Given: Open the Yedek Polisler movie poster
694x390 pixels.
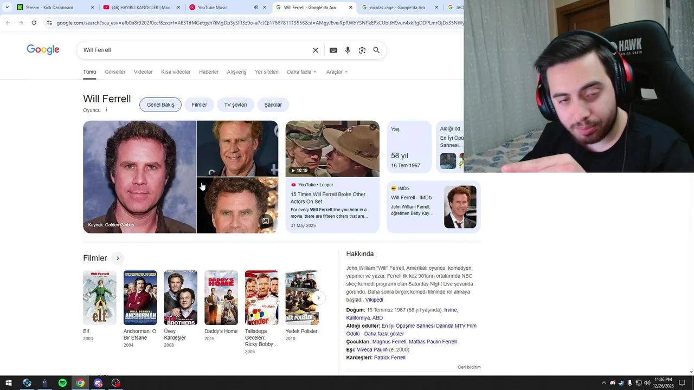Looking at the screenshot, I should coord(302,298).
